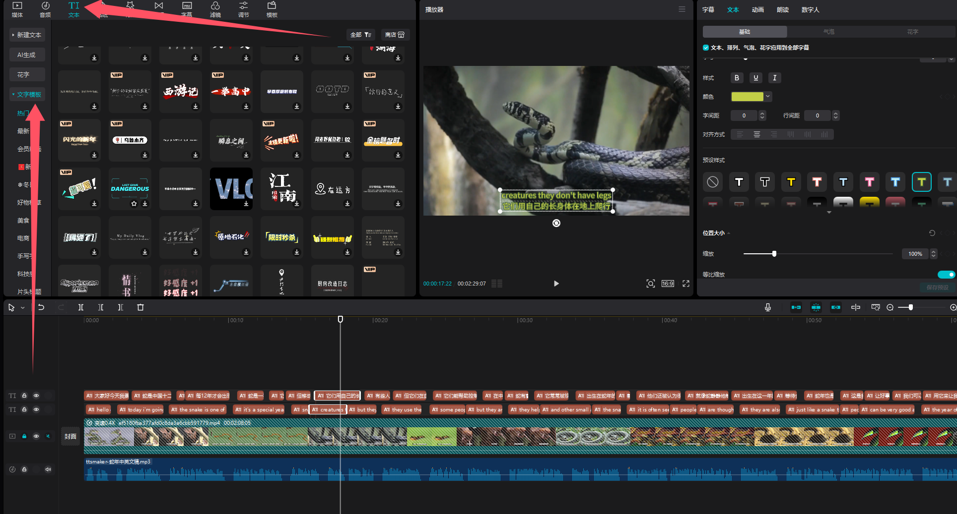Download the 西游记 text template
The width and height of the screenshot is (957, 514).
pyautogui.click(x=196, y=107)
